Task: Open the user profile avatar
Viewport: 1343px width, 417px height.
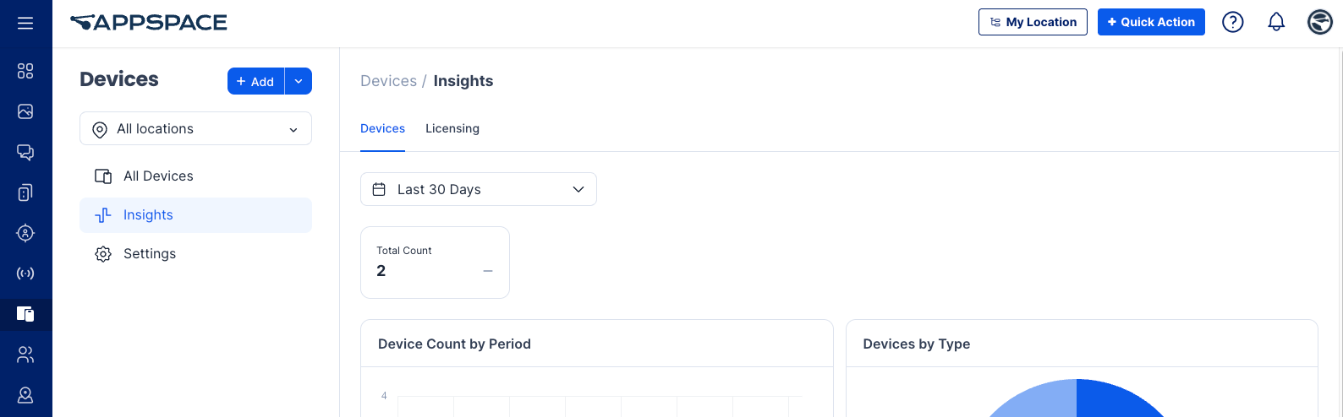Action: click(x=1319, y=22)
